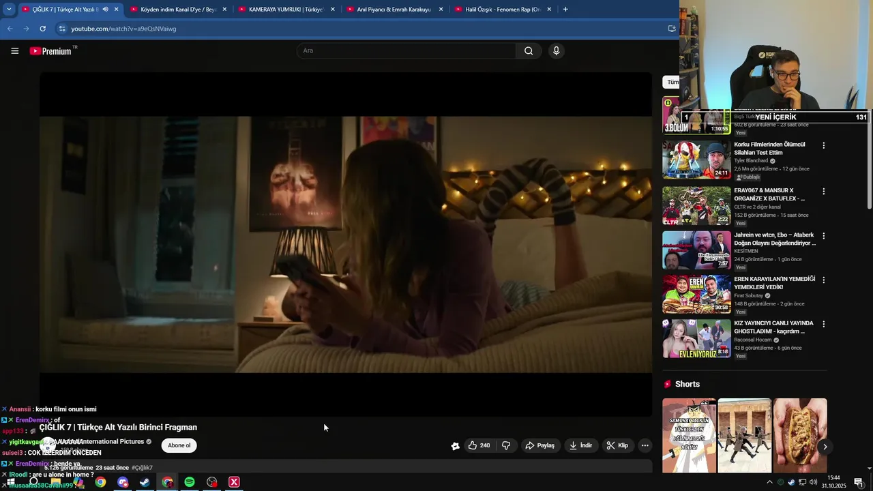Open Steam from the taskbar
Image resolution: width=873 pixels, height=491 pixels.
pos(145,482)
